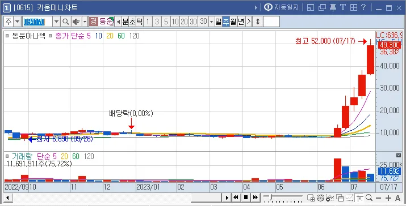The width and height of the screenshot is (406, 206).
Task: Open the speaker icon dropdown arrow
Action: point(85,22)
